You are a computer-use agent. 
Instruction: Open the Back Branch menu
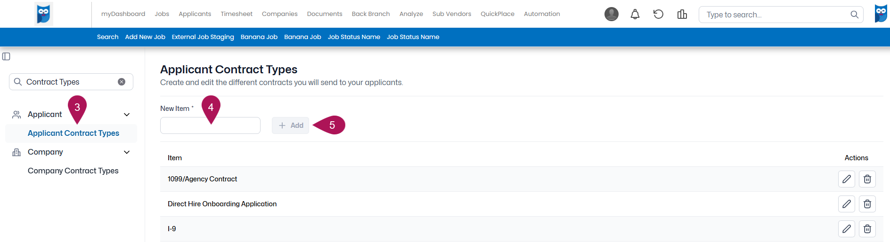click(371, 14)
